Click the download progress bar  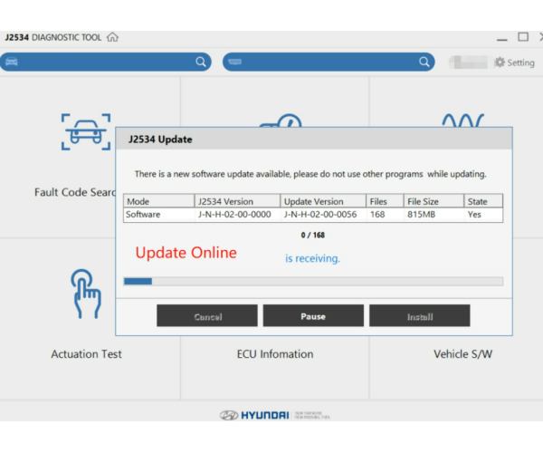click(313, 281)
